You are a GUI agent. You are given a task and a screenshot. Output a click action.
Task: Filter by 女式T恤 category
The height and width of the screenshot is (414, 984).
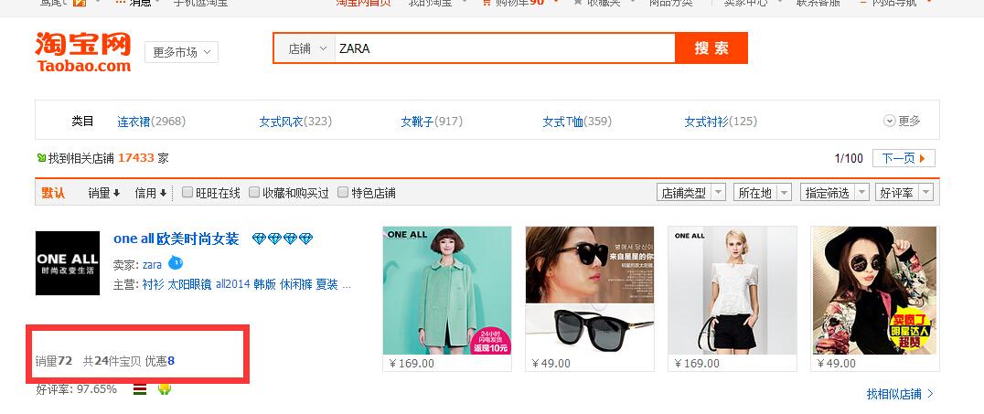pos(577,121)
